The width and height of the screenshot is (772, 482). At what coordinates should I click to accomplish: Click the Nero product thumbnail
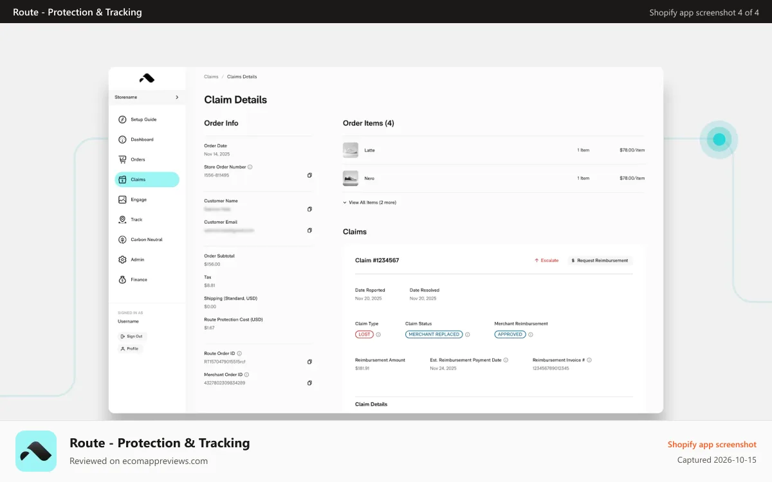coord(351,178)
